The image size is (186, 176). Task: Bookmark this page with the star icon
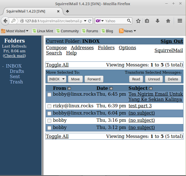pyautogui.click(x=138, y=21)
